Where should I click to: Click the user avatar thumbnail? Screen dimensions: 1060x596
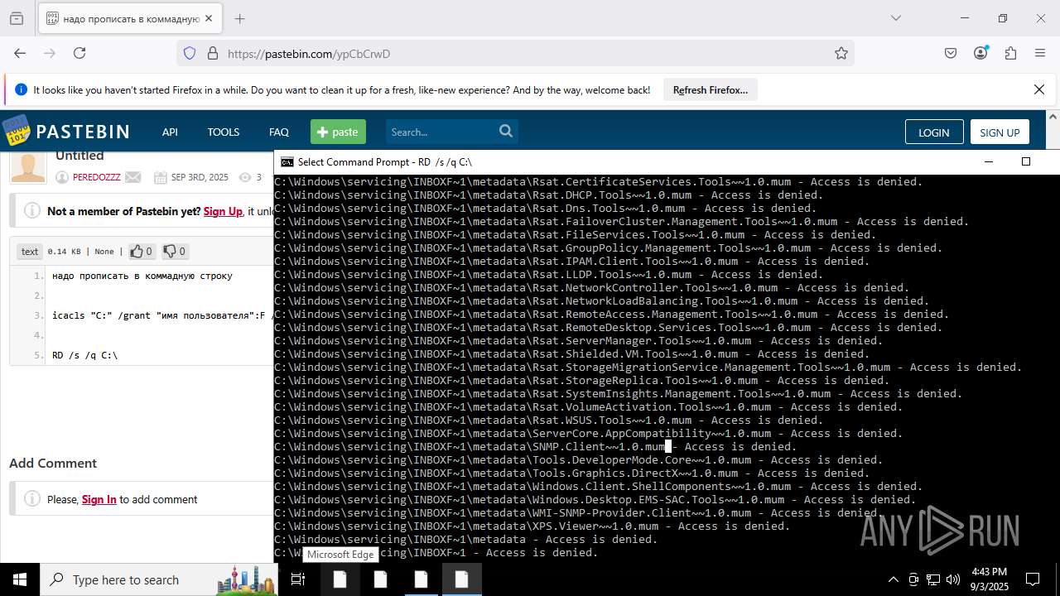pos(27,167)
